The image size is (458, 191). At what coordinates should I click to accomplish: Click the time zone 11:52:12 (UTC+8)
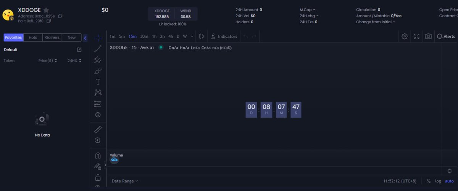point(400,181)
